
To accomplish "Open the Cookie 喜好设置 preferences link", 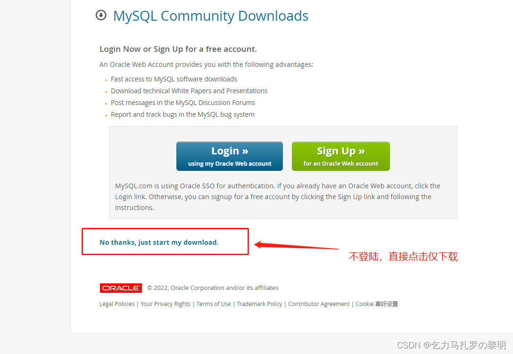I will pos(377,304).
